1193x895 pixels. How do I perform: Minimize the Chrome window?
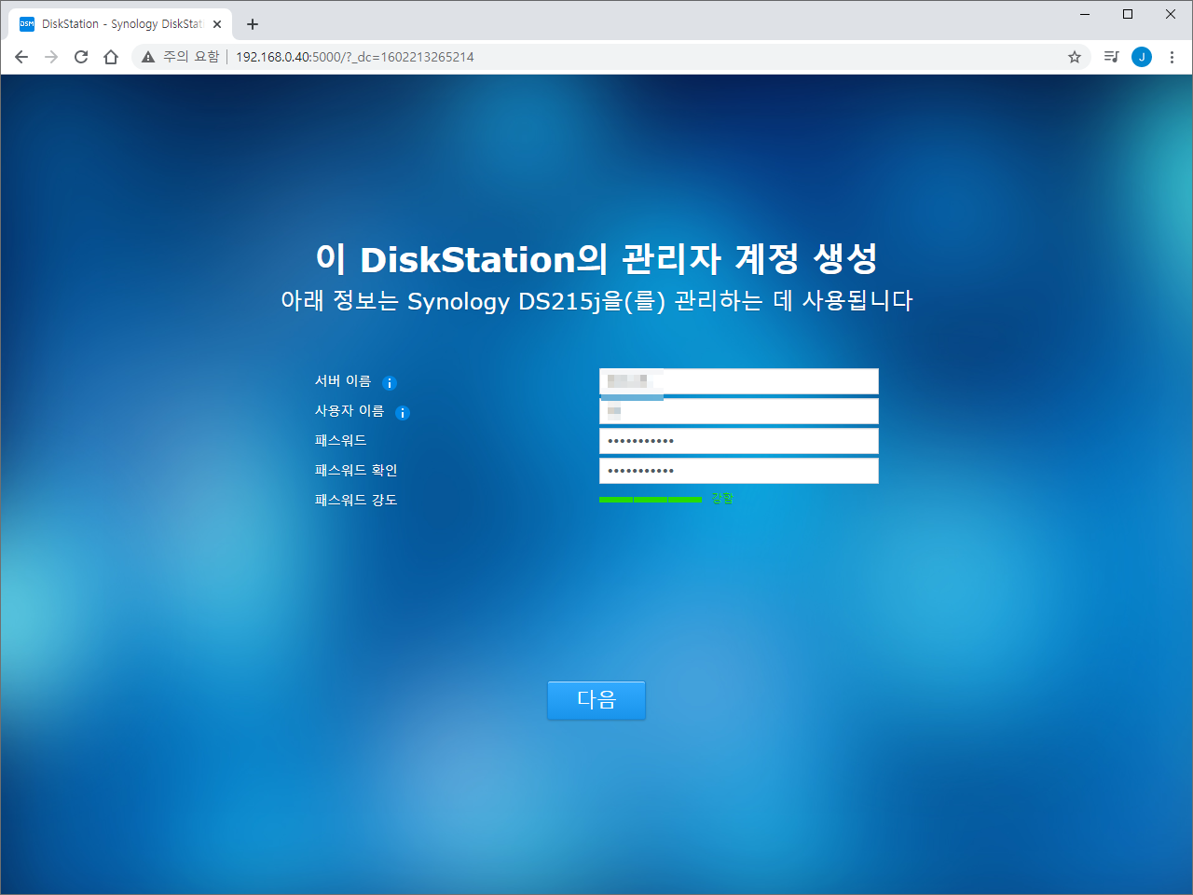coord(1085,14)
